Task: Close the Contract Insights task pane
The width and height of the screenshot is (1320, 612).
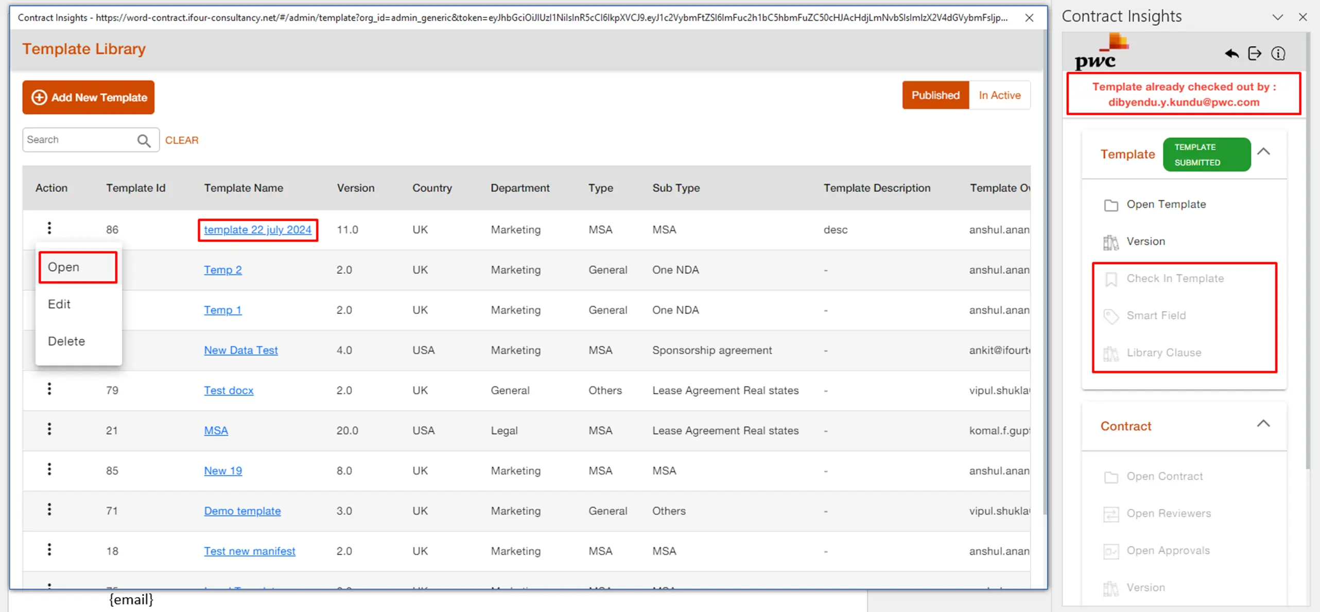Action: coord(1302,17)
